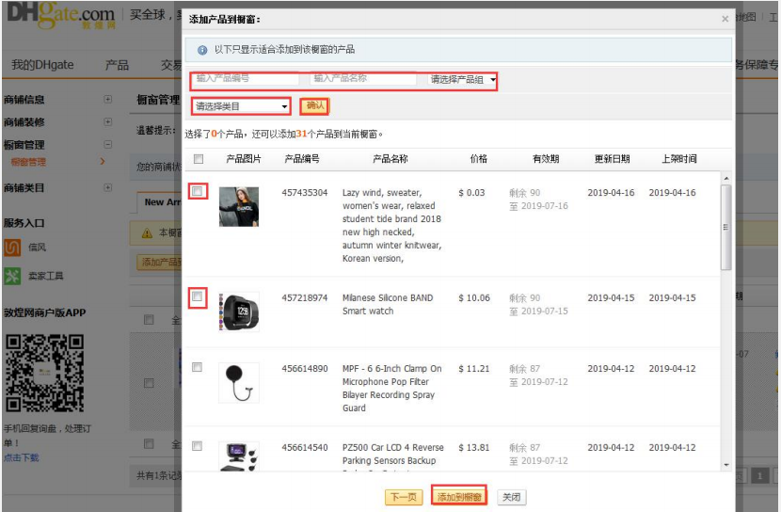
Task: Click the smart watch product thumbnail
Action: click(x=239, y=312)
